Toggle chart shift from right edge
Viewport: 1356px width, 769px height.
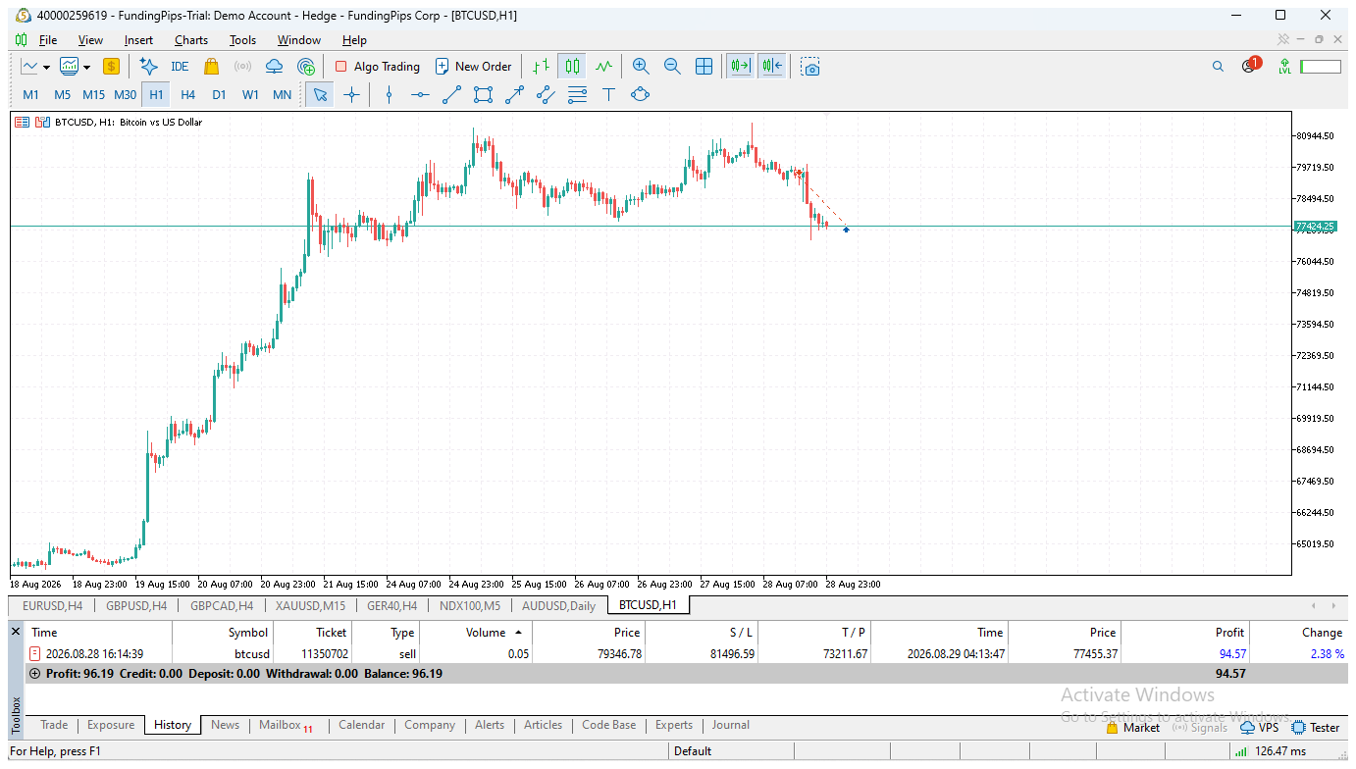pyautogui.click(x=771, y=67)
